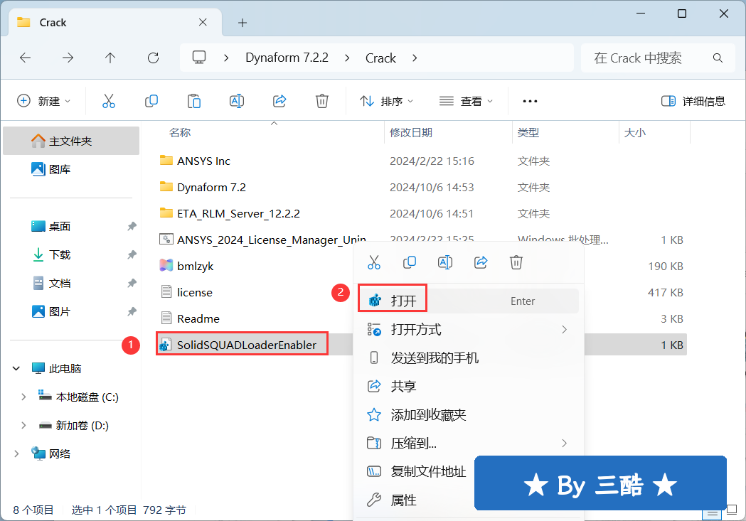Click the Paste icon in the main toolbar
Image resolution: width=746 pixels, height=521 pixels.
[x=194, y=101]
